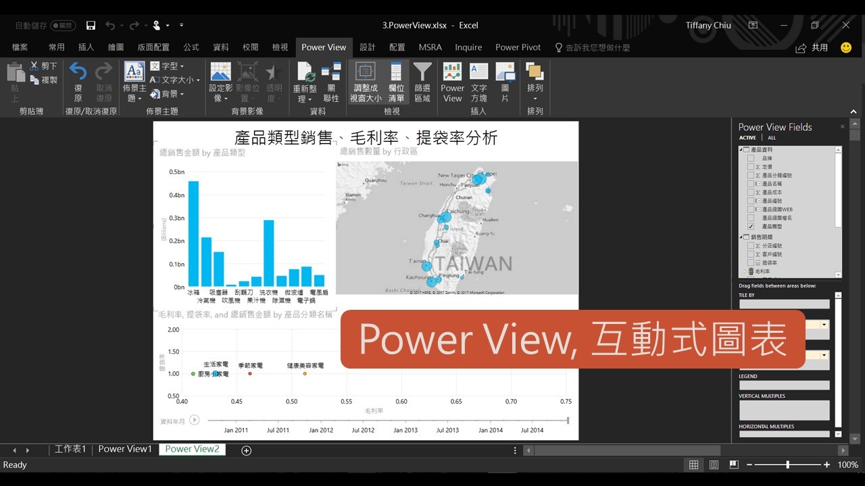865x486 pixels.
Task: Click the 複製 (Copy) icon
Action: click(34, 80)
